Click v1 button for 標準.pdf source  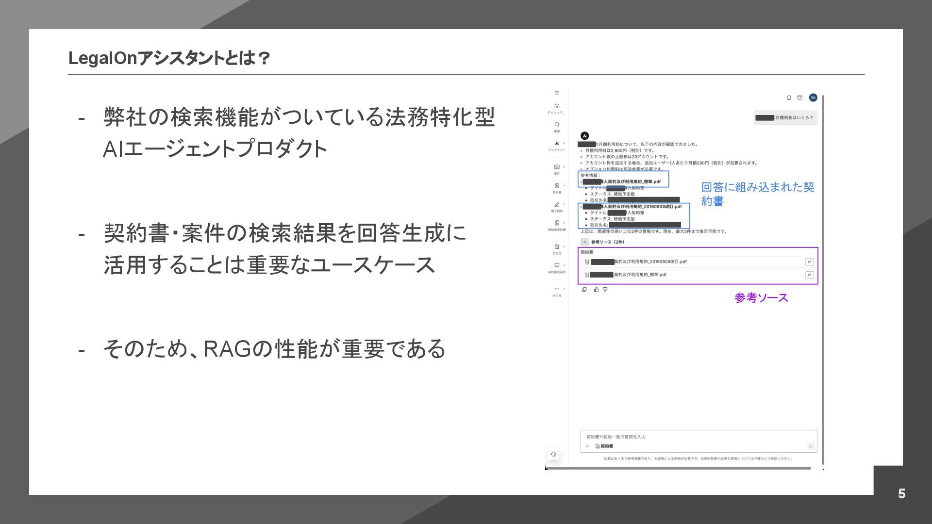point(809,275)
